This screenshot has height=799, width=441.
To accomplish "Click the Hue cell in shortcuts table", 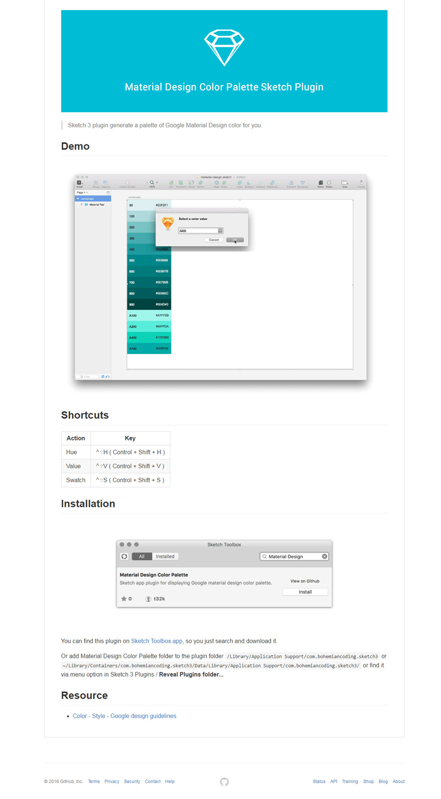I will coord(76,452).
